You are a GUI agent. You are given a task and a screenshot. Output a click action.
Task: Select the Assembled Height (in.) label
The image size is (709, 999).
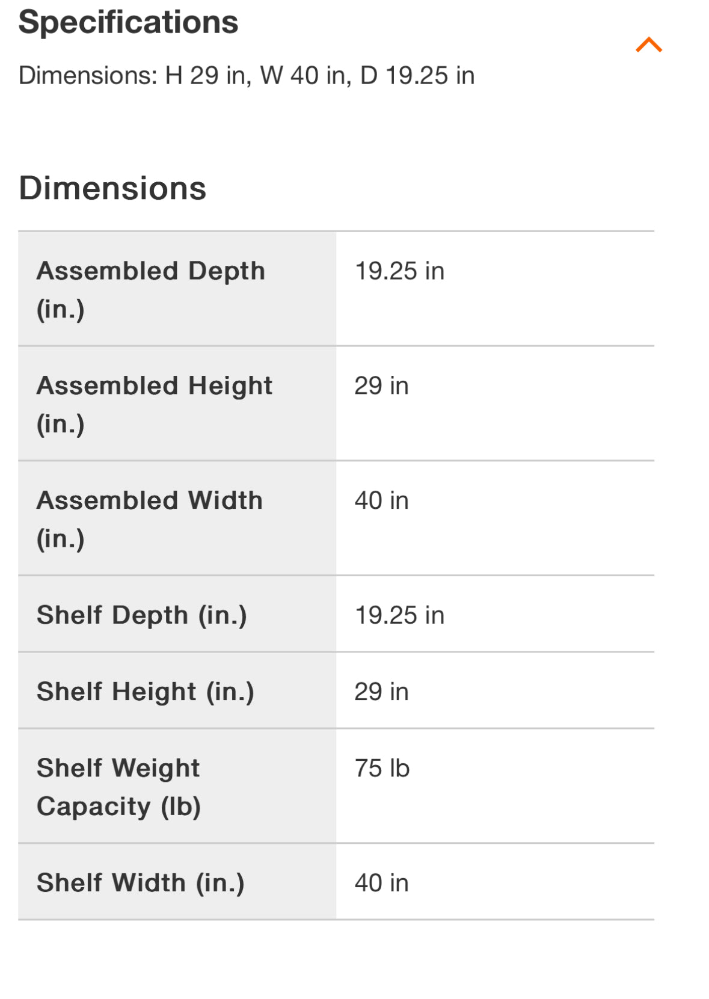pos(155,404)
